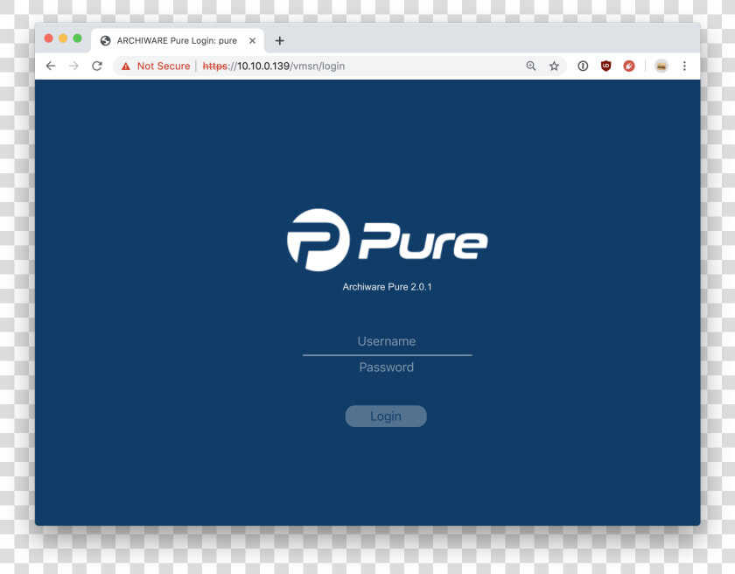Maximize the window with the green button

click(x=77, y=38)
